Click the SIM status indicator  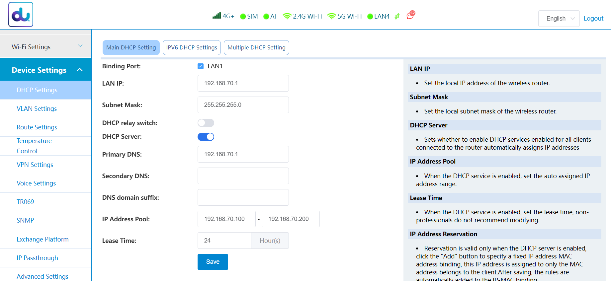pos(243,17)
